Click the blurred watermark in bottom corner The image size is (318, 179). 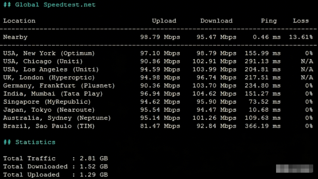tap(294, 168)
